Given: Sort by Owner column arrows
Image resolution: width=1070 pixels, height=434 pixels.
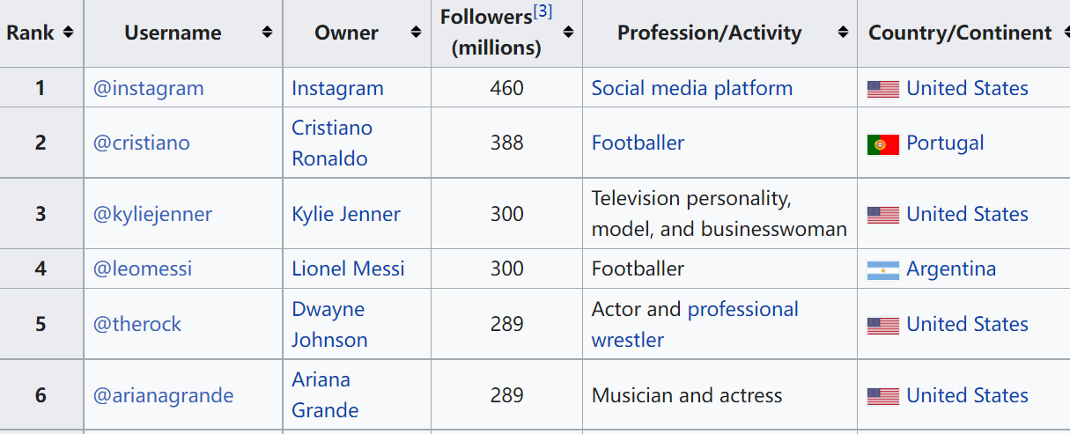Looking at the screenshot, I should [x=416, y=33].
